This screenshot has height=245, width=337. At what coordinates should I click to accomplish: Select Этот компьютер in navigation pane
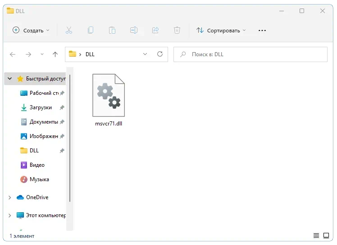(x=41, y=215)
